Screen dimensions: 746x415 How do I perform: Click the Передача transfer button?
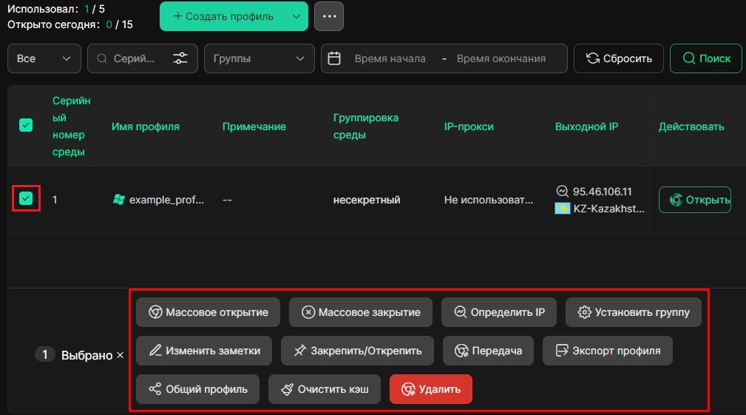coord(488,351)
